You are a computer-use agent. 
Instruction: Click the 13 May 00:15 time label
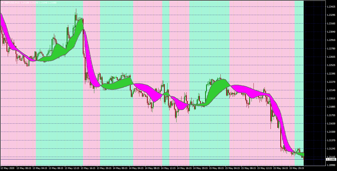click(24, 168)
